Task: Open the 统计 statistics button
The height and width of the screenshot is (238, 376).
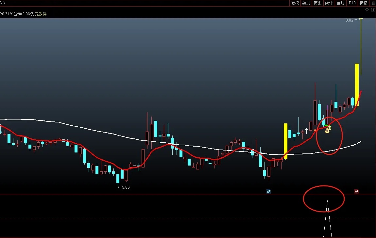Action: (x=329, y=3)
